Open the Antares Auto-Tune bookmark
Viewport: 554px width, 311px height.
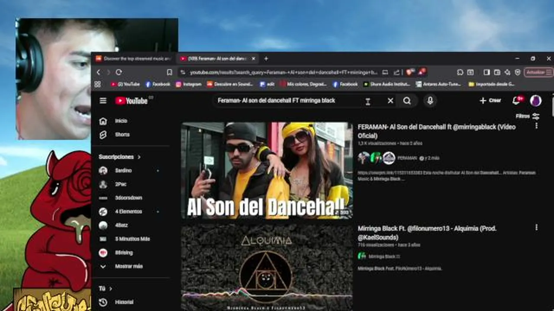pyautogui.click(x=438, y=84)
